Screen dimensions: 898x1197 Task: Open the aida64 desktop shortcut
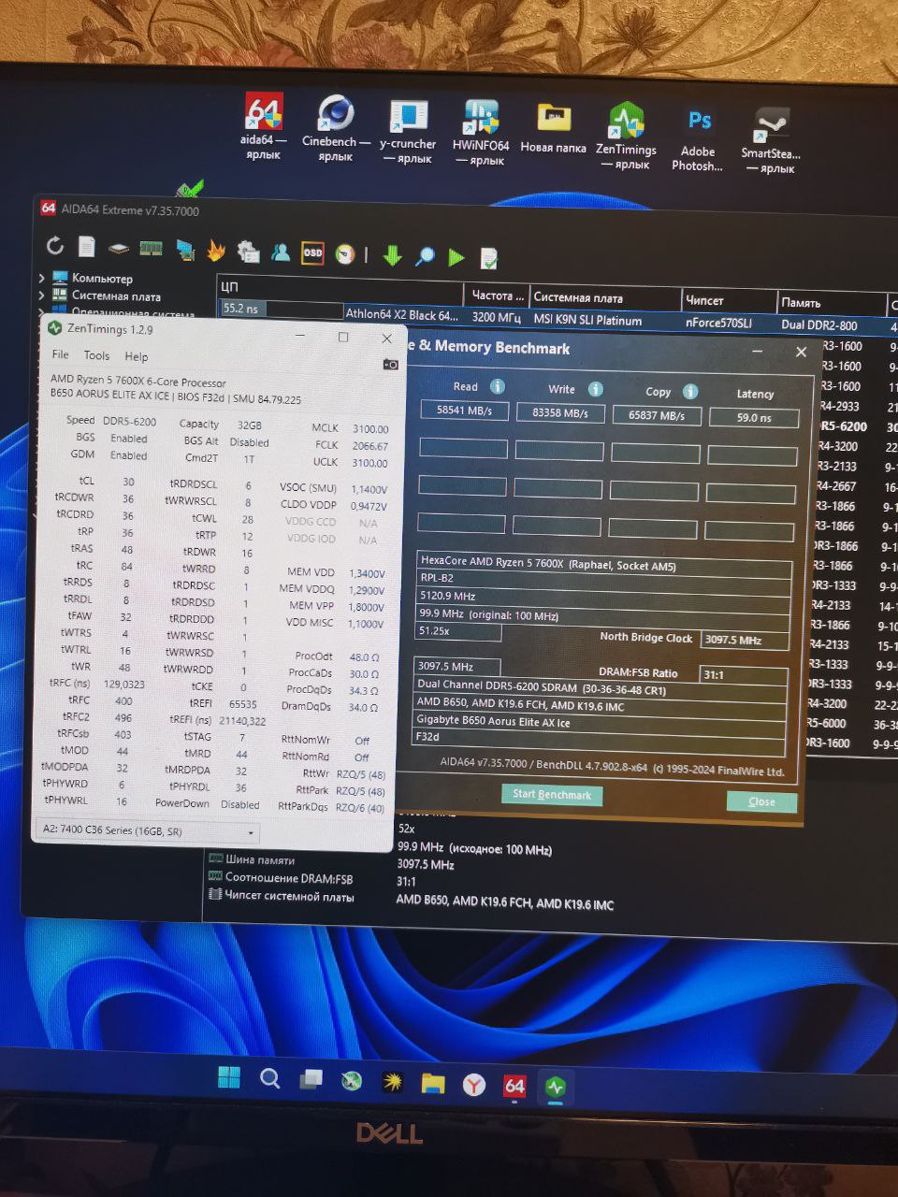pos(264,126)
